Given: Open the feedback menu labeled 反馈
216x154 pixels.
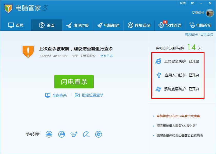Looking at the screenshot, I should click(x=183, y=3).
